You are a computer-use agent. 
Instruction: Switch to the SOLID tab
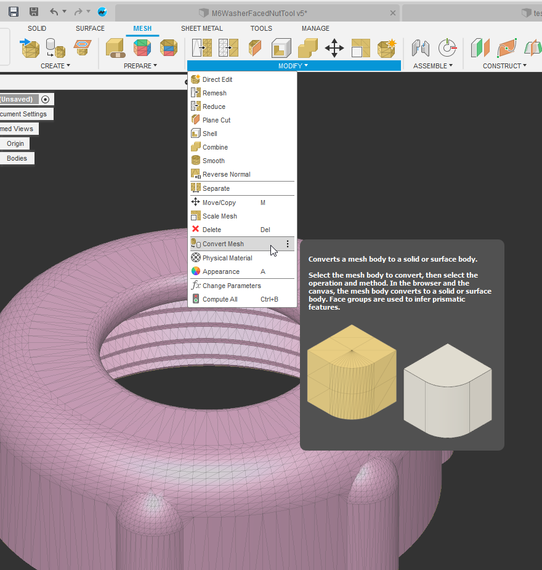tap(36, 28)
